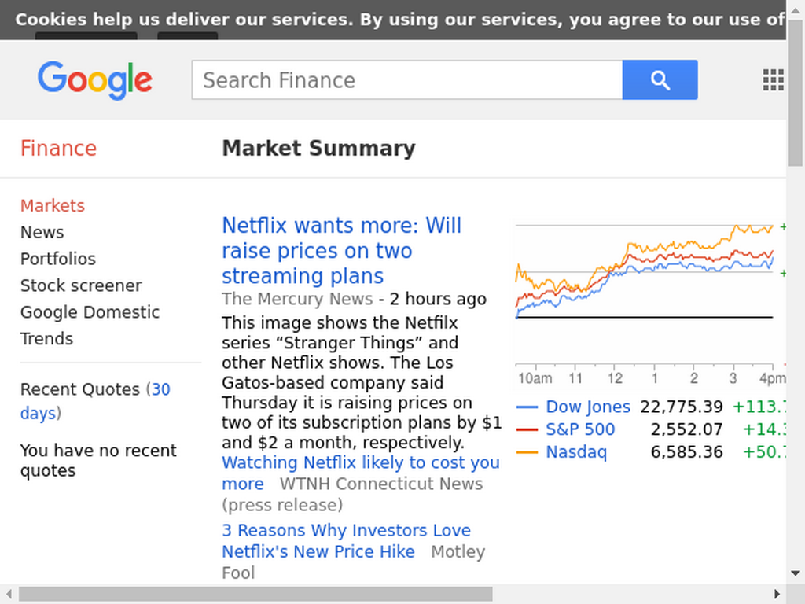The width and height of the screenshot is (805, 604).
Task: Click the Google logo
Action: pos(95,80)
